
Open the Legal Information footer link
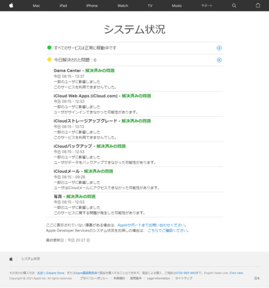(x=159, y=278)
